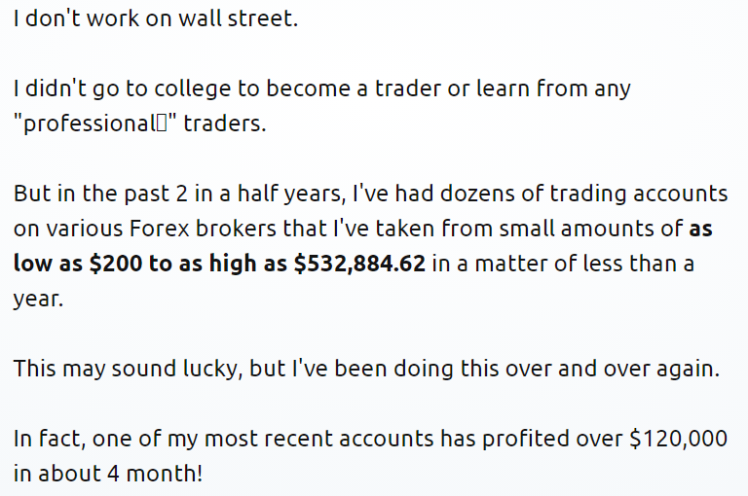748x496 pixels.
Task: Click the figure "$120,000" in last paragraph
Action: 678,439
